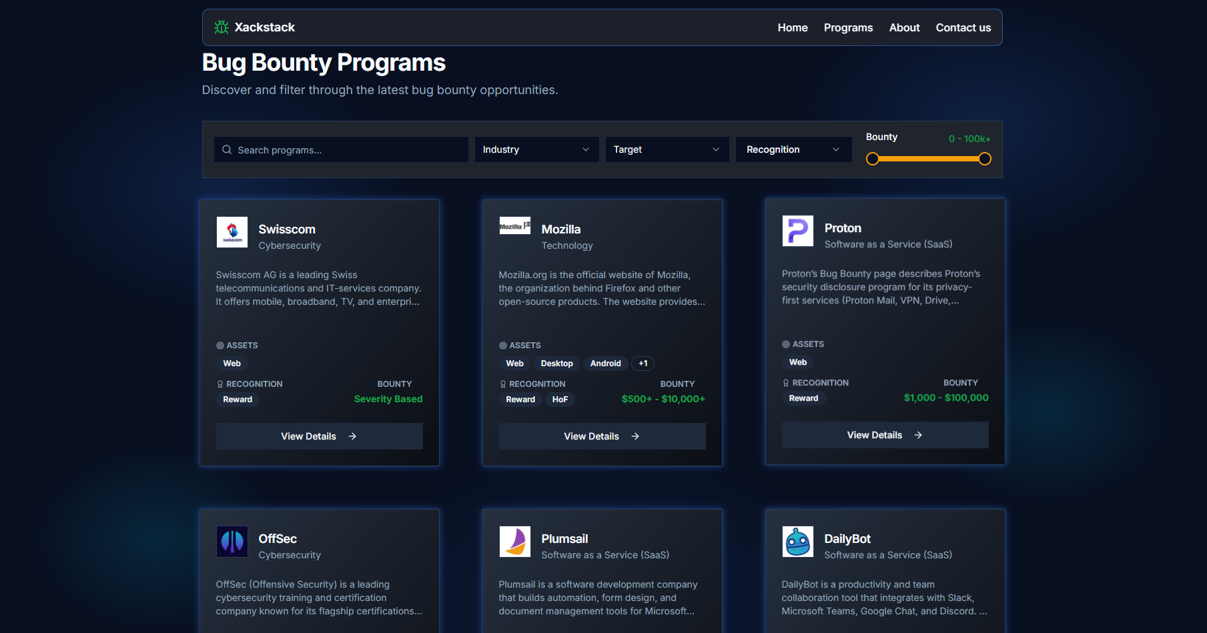Click the Assets target icon on Mozilla card

click(503, 346)
